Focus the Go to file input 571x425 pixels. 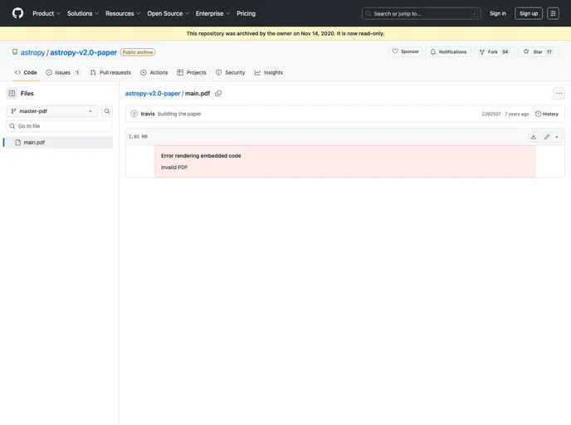pos(60,126)
